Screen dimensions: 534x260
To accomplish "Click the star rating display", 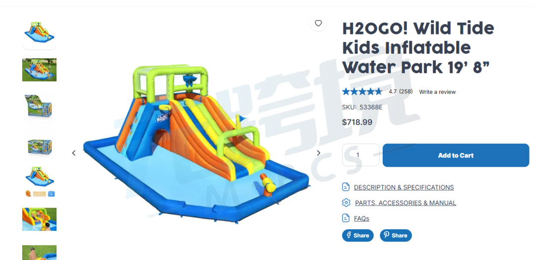I will [362, 91].
